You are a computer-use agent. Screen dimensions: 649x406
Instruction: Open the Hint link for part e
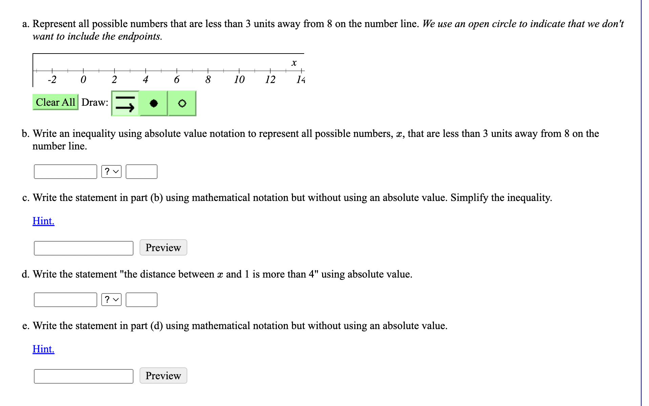click(43, 349)
